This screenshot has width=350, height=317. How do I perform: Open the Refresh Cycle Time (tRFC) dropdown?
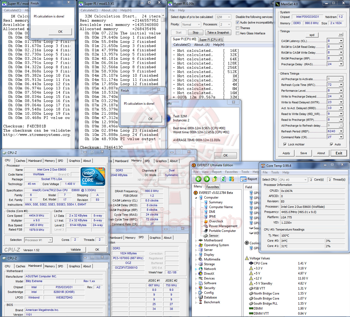coord(341,85)
